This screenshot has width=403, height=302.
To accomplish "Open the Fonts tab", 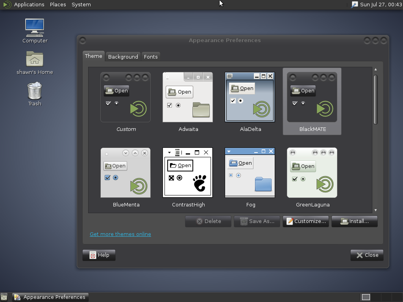I will coord(151,57).
